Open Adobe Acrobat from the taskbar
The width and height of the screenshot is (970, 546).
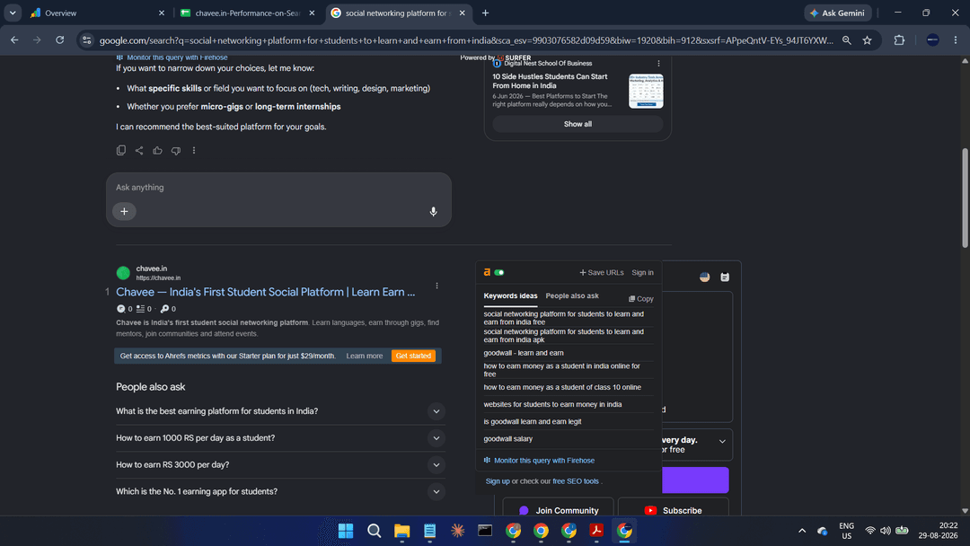tap(596, 531)
